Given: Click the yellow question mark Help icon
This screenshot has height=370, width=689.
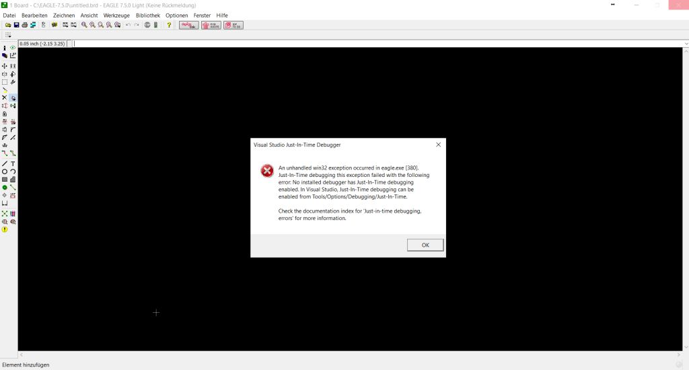Looking at the screenshot, I should tap(169, 25).
